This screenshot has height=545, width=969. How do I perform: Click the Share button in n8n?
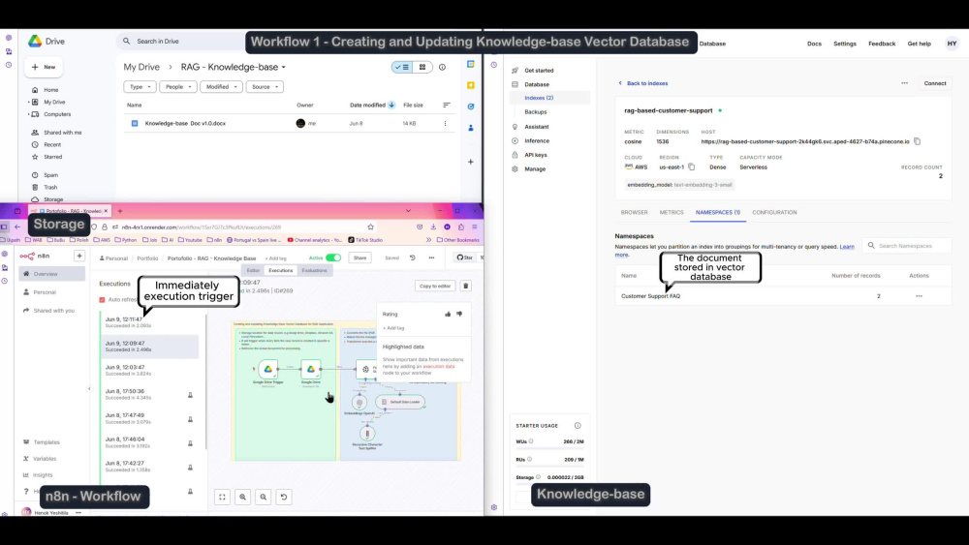(359, 258)
